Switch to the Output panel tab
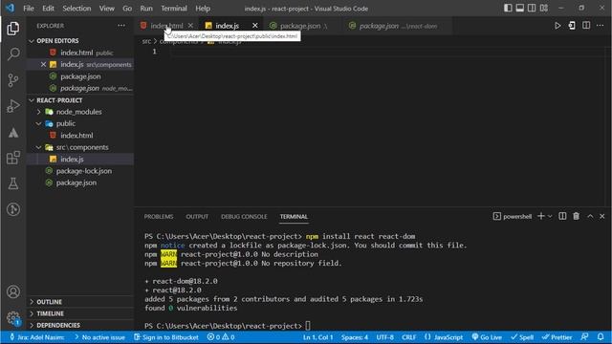The image size is (612, 344). [197, 217]
